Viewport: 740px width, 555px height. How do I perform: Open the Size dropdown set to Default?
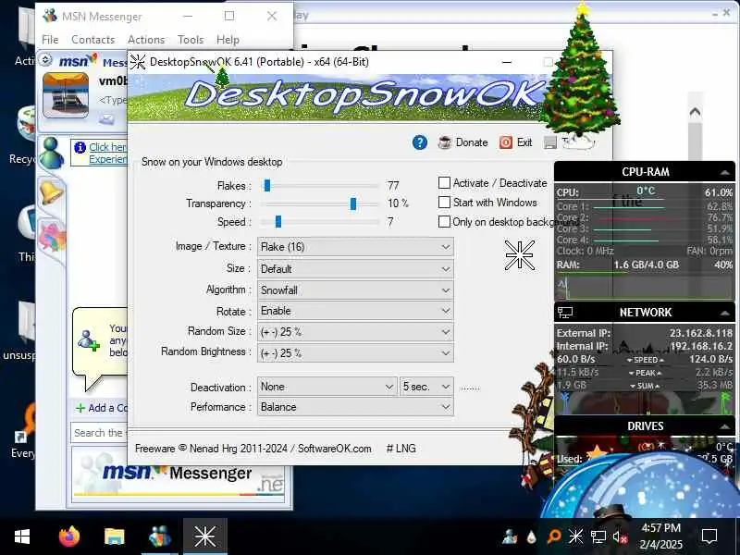355,269
